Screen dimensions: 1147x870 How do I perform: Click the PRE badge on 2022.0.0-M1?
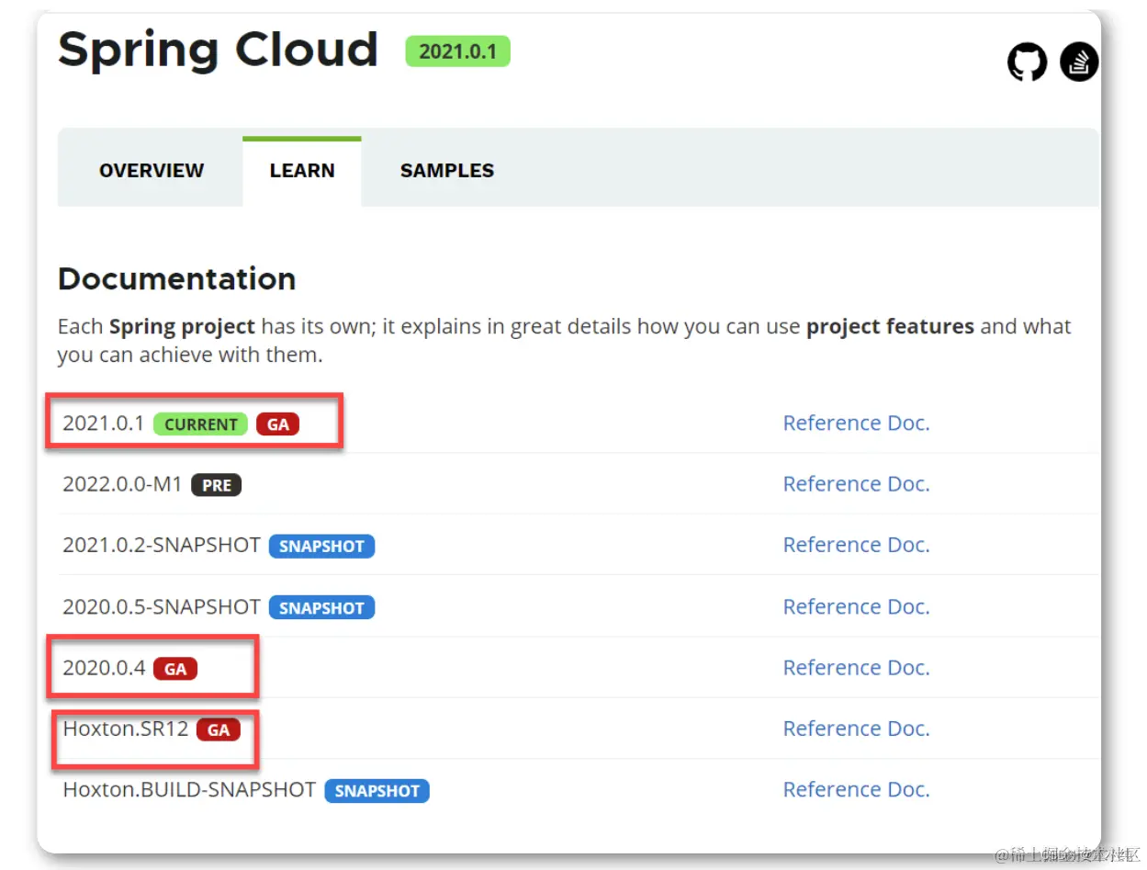click(217, 485)
